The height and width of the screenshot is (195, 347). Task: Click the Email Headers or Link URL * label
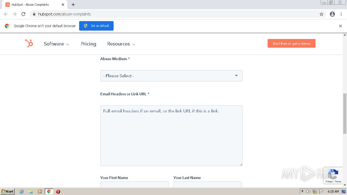point(125,94)
